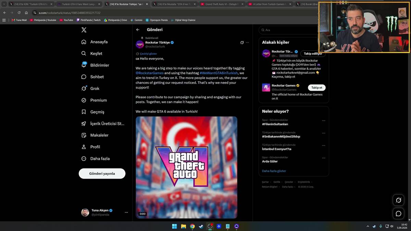This screenshot has width=411, height=231.
Task: Click Daha fazla göster under trends
Action: coord(274,171)
